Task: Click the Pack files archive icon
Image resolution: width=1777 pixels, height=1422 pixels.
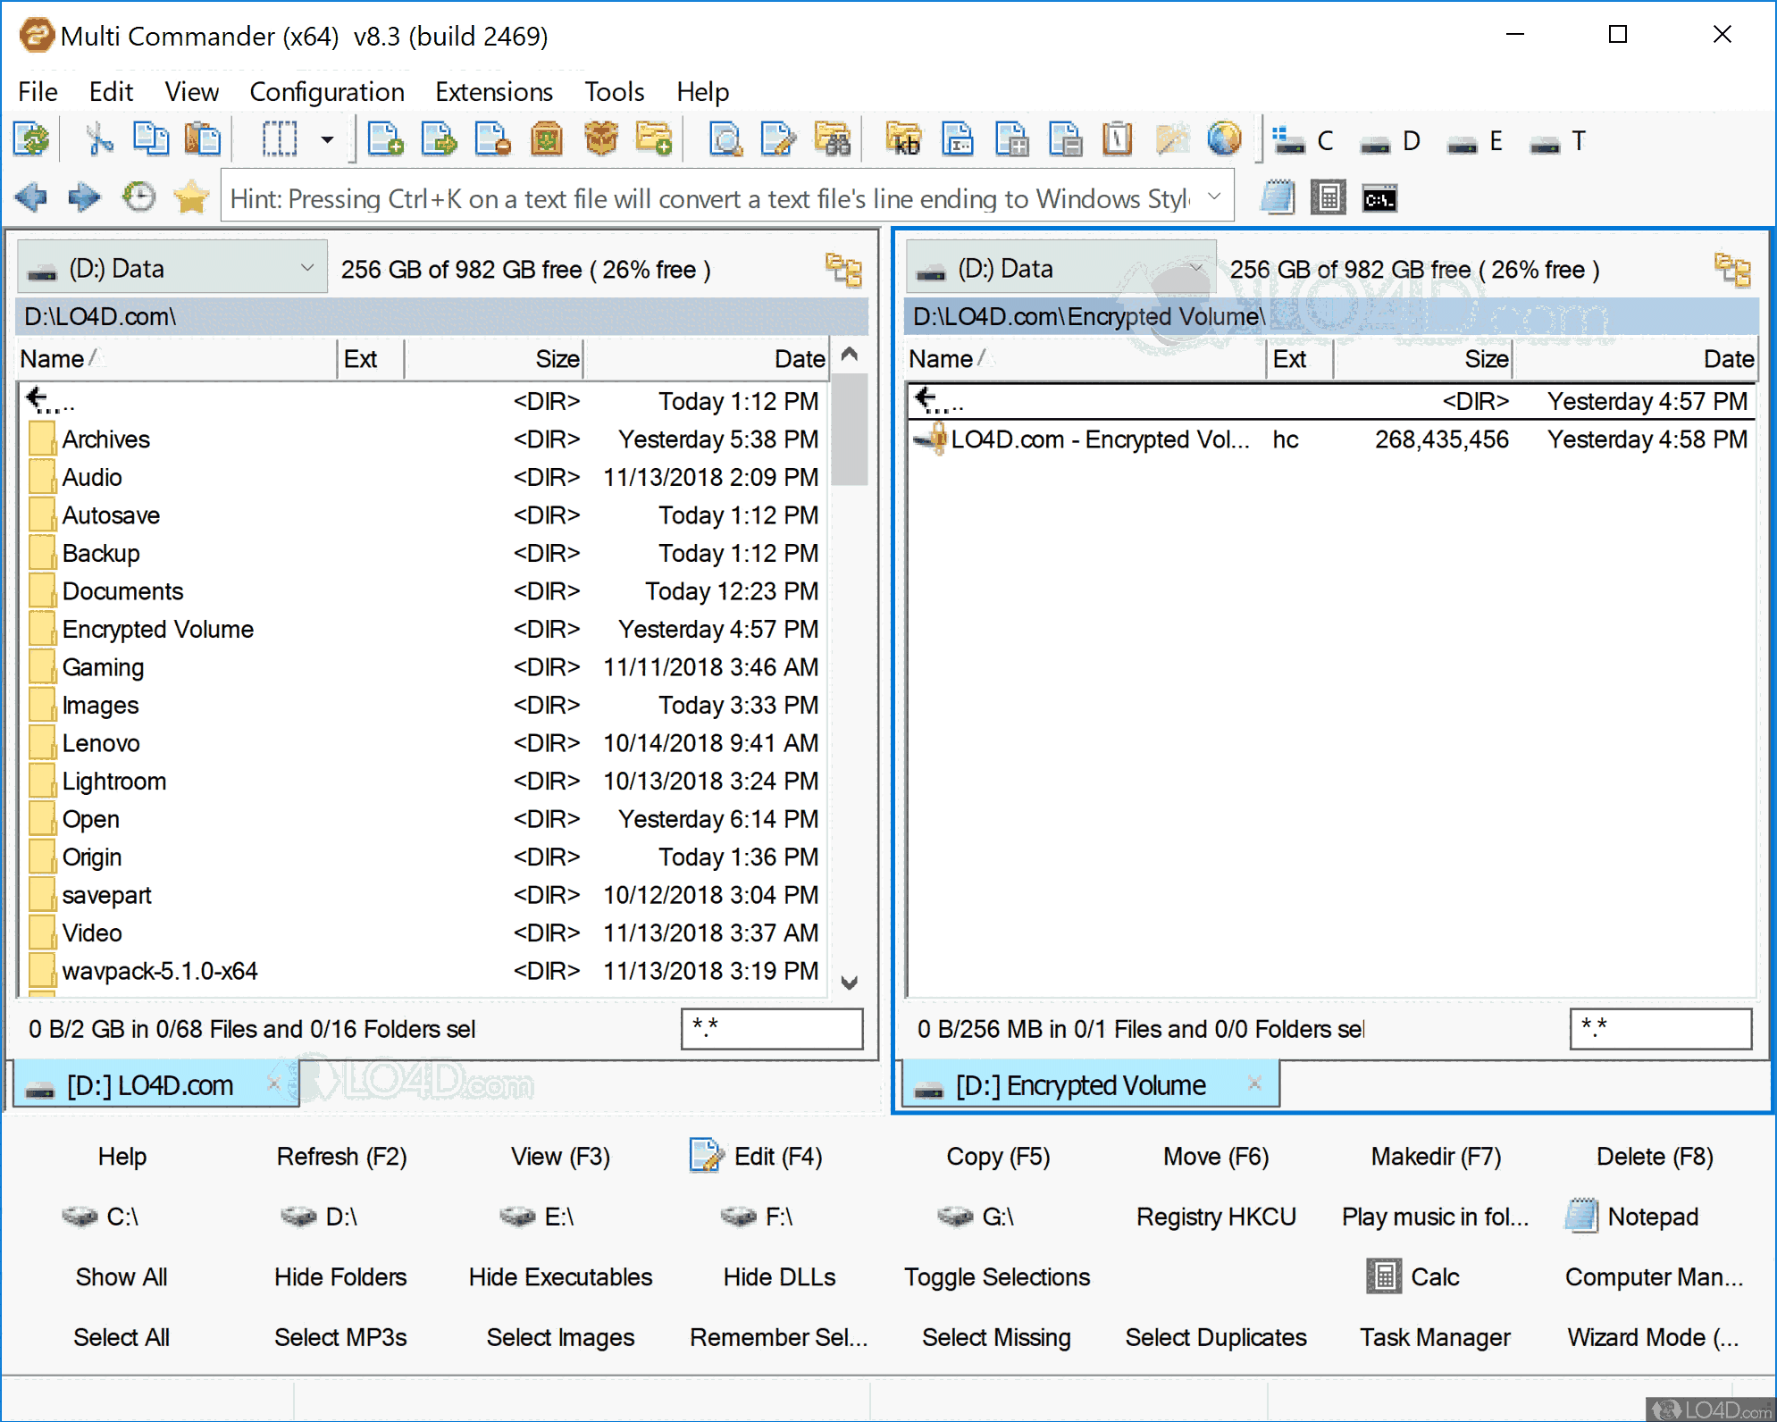Action: click(x=546, y=139)
